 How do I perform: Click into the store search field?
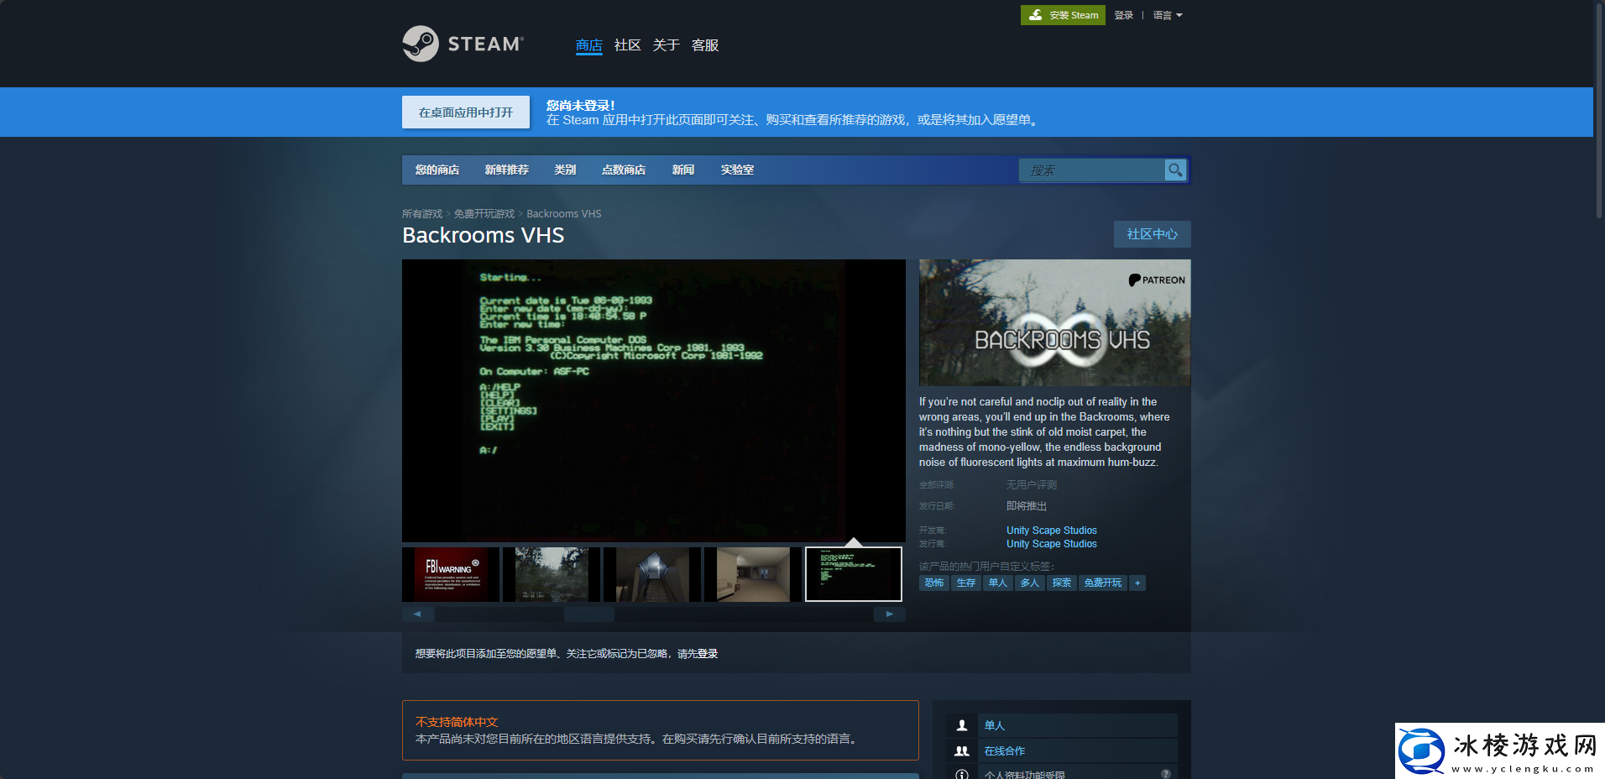click(1091, 170)
